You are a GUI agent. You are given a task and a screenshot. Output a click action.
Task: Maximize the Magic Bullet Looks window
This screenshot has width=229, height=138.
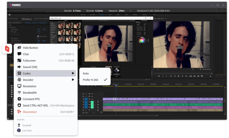146,18
